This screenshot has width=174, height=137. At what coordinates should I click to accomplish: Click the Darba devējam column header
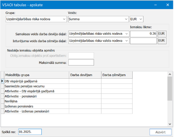tap(85, 75)
